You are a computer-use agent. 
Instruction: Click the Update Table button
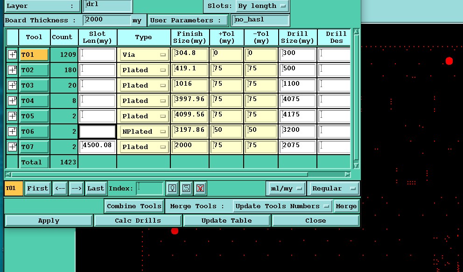[226, 221]
